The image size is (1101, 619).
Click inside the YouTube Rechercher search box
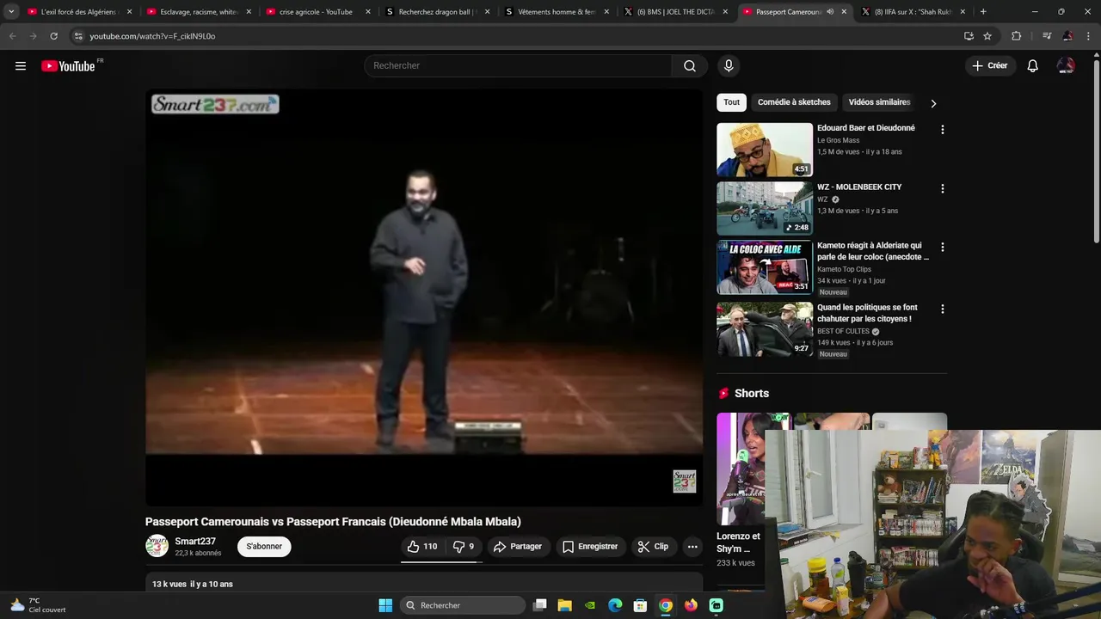pyautogui.click(x=519, y=66)
